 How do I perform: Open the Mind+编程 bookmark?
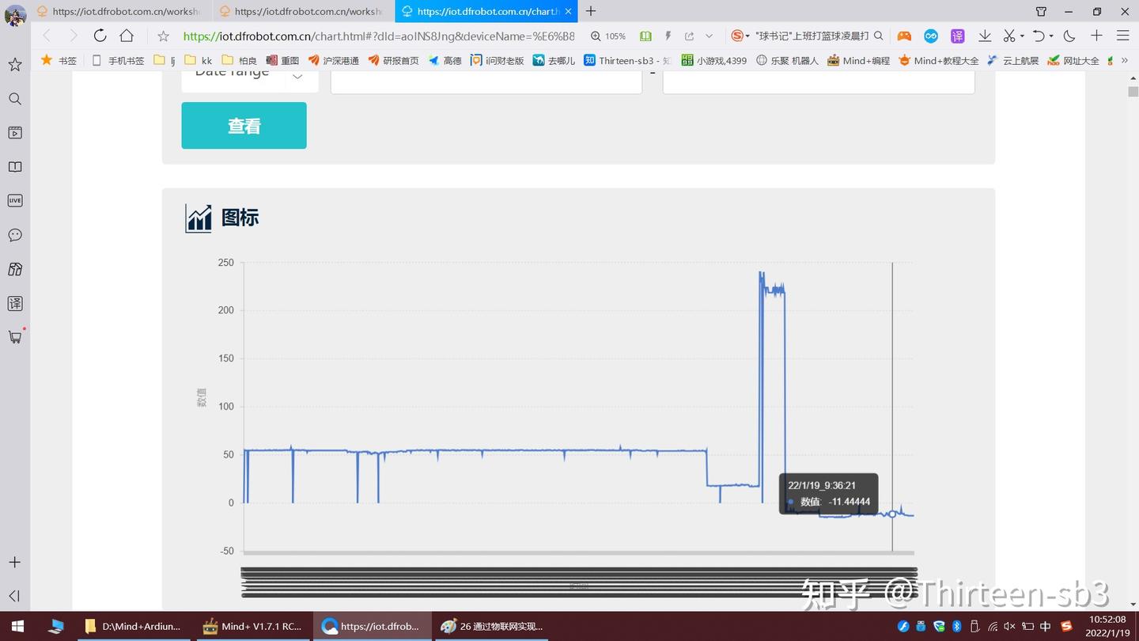pyautogui.click(x=859, y=60)
